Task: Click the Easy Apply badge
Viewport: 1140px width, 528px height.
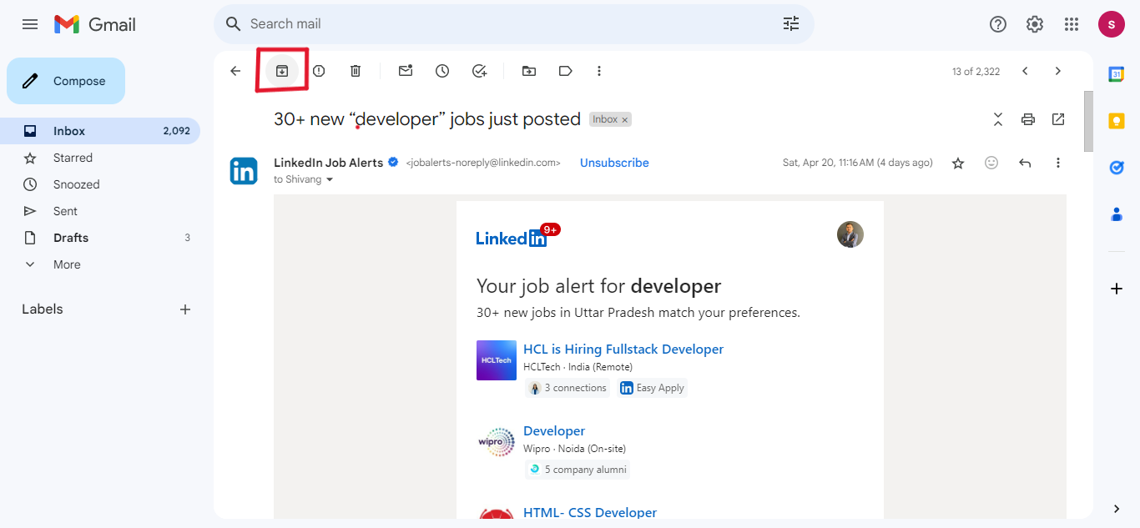Action: click(x=652, y=388)
